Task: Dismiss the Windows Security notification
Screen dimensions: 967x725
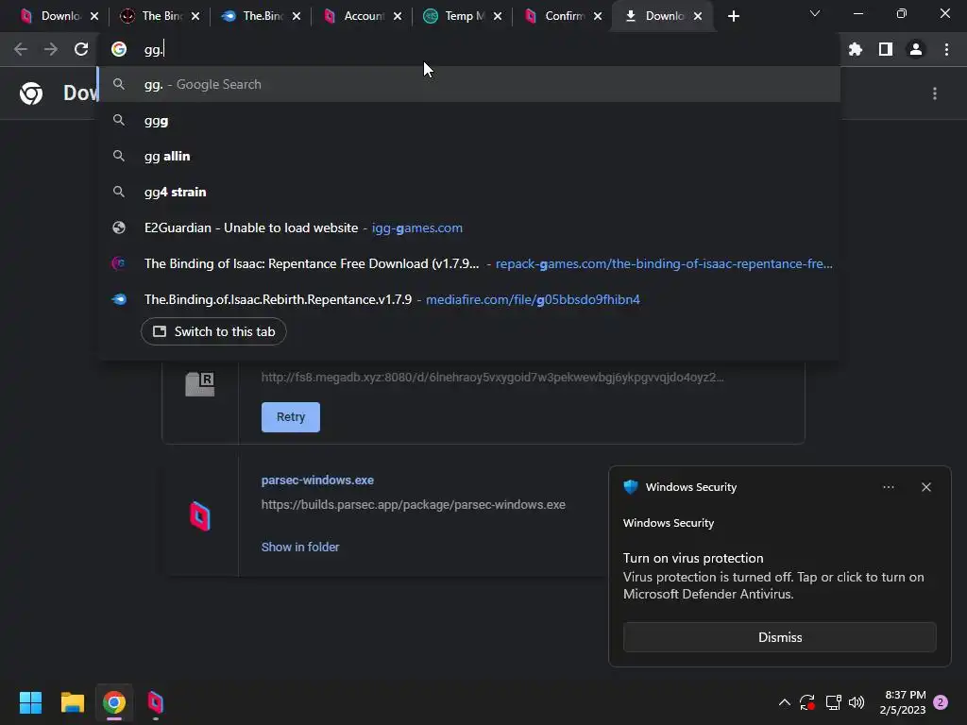Action: [779, 637]
